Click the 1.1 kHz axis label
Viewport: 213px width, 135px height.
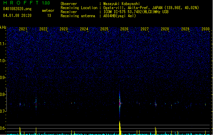[3, 44]
